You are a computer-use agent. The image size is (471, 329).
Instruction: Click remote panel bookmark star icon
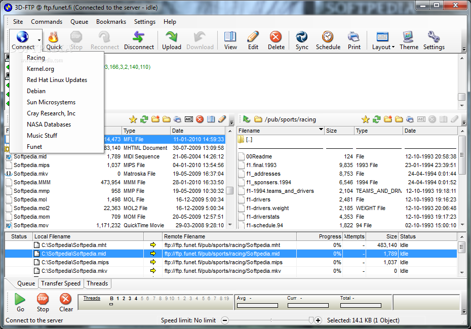[365, 119]
